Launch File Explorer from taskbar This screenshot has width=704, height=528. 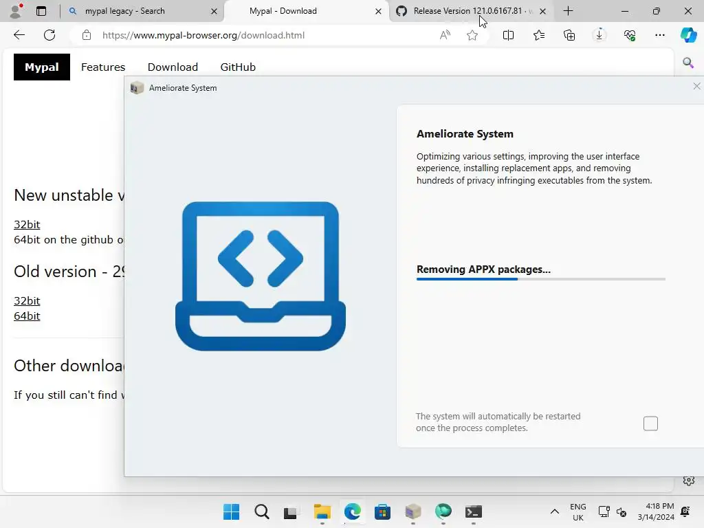coord(322,511)
